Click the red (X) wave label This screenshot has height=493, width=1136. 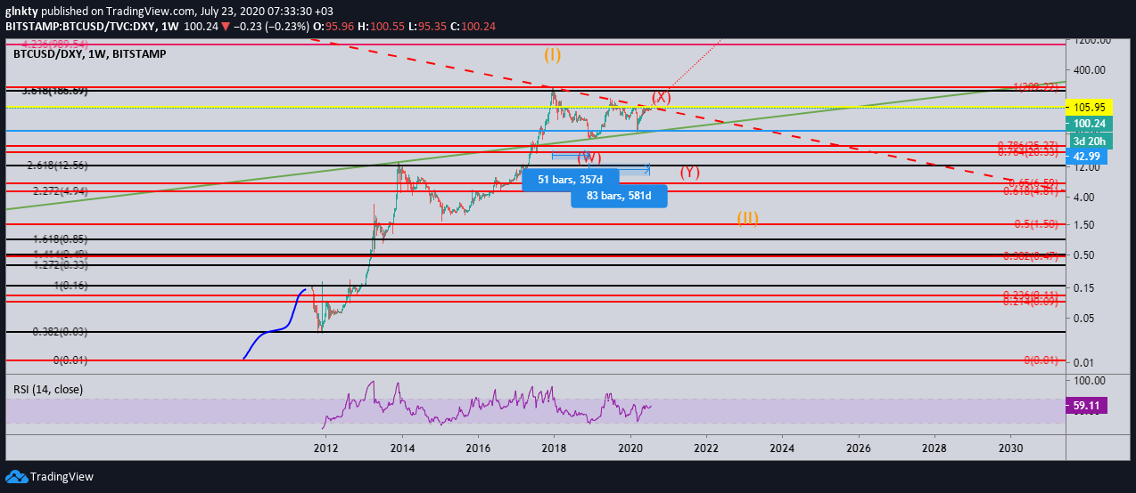pos(661,96)
